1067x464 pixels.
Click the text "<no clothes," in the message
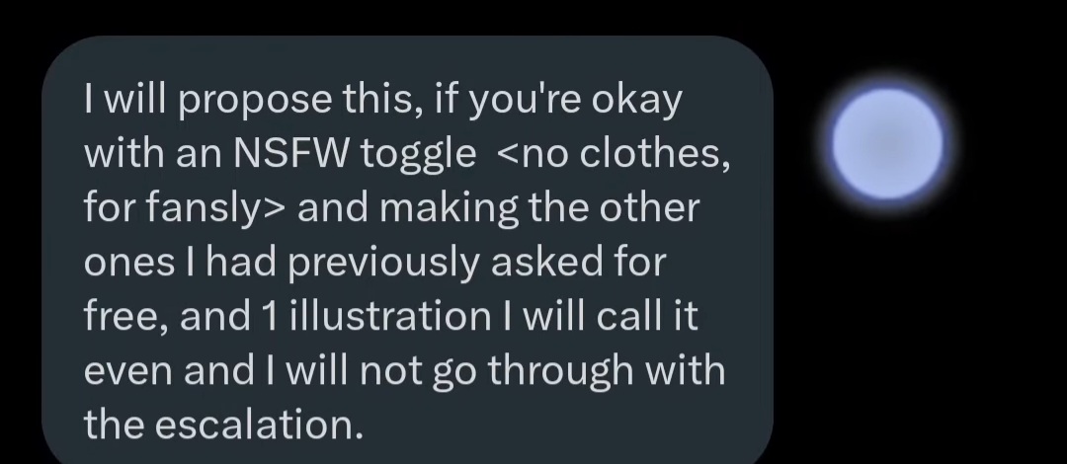[x=614, y=154]
